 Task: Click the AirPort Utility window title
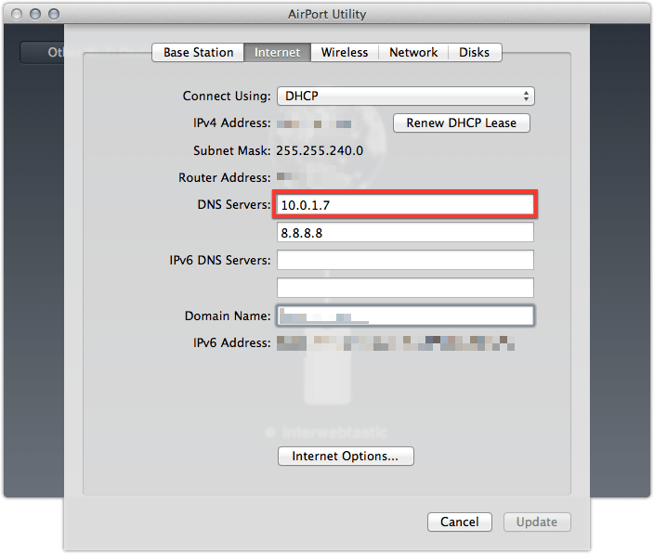[327, 14]
